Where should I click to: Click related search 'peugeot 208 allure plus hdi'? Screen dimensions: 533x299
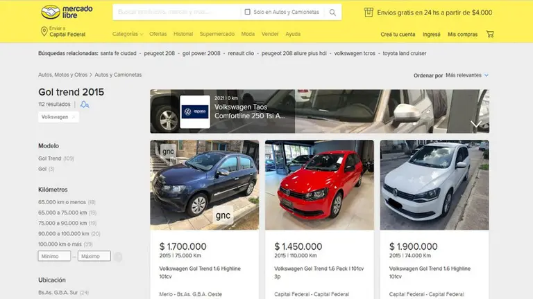tap(294, 53)
